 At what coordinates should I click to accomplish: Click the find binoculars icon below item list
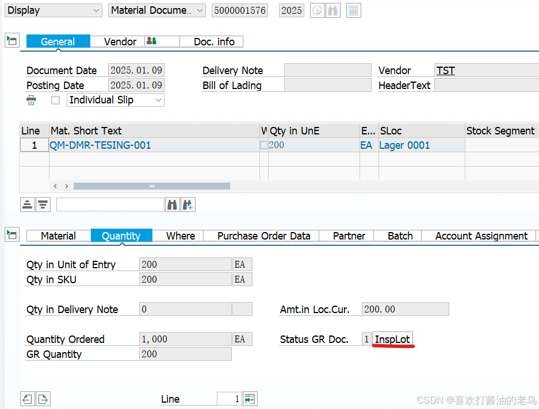coord(172,204)
